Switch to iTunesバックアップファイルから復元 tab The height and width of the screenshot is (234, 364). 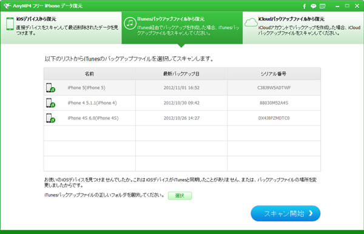pyautogui.click(x=182, y=28)
